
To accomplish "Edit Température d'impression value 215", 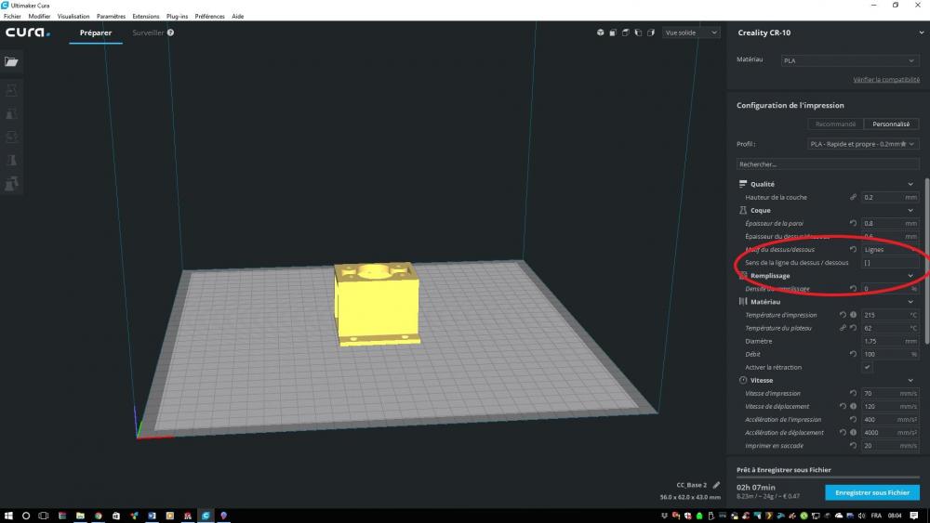I will (x=890, y=315).
